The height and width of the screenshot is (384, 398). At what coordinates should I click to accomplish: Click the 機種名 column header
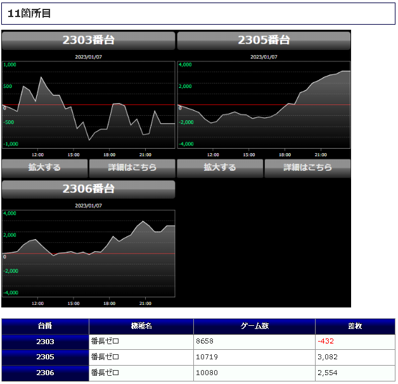tap(141, 326)
